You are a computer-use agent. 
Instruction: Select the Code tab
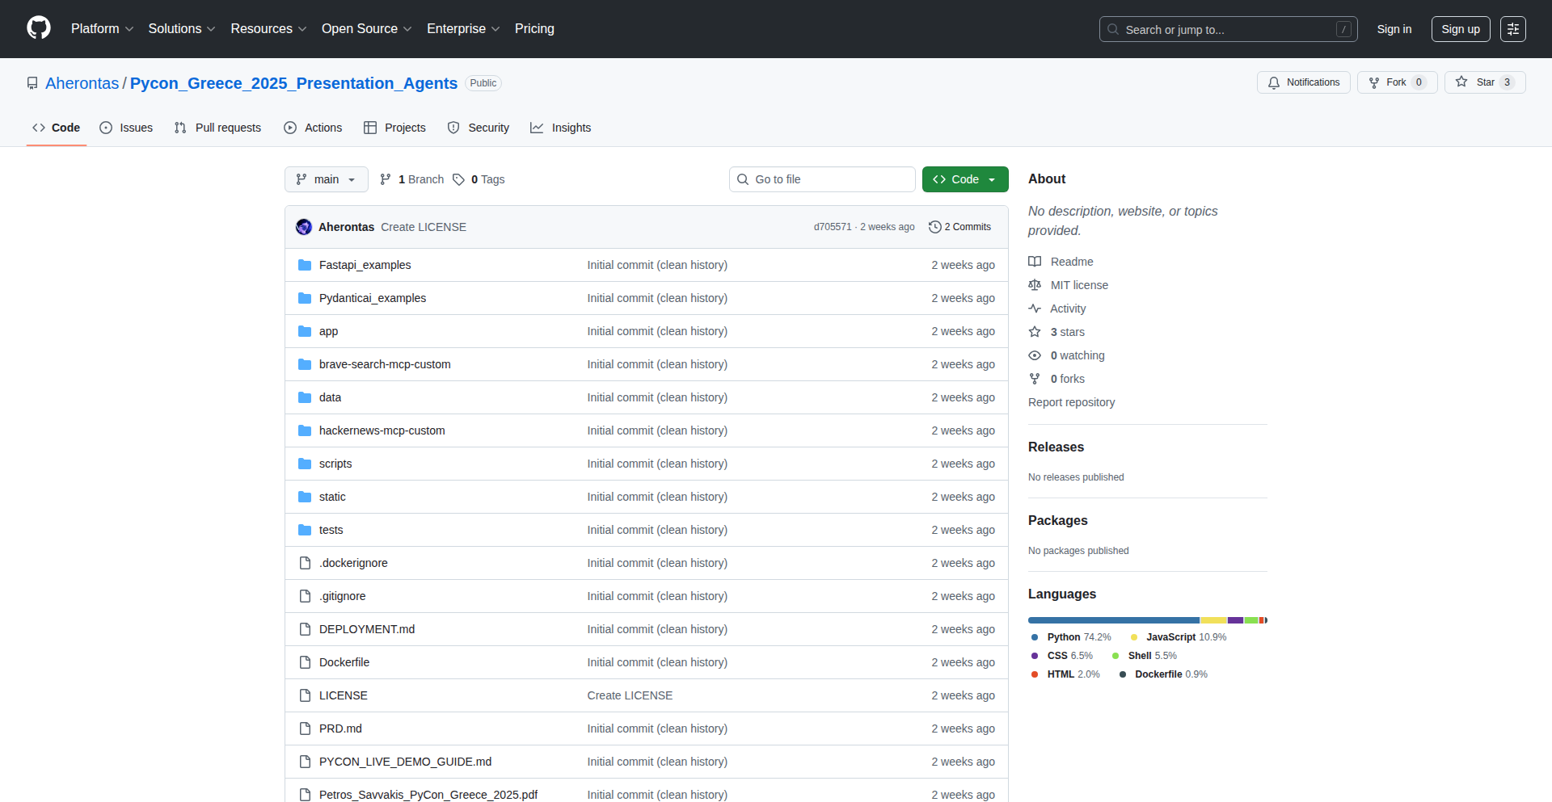(x=57, y=128)
